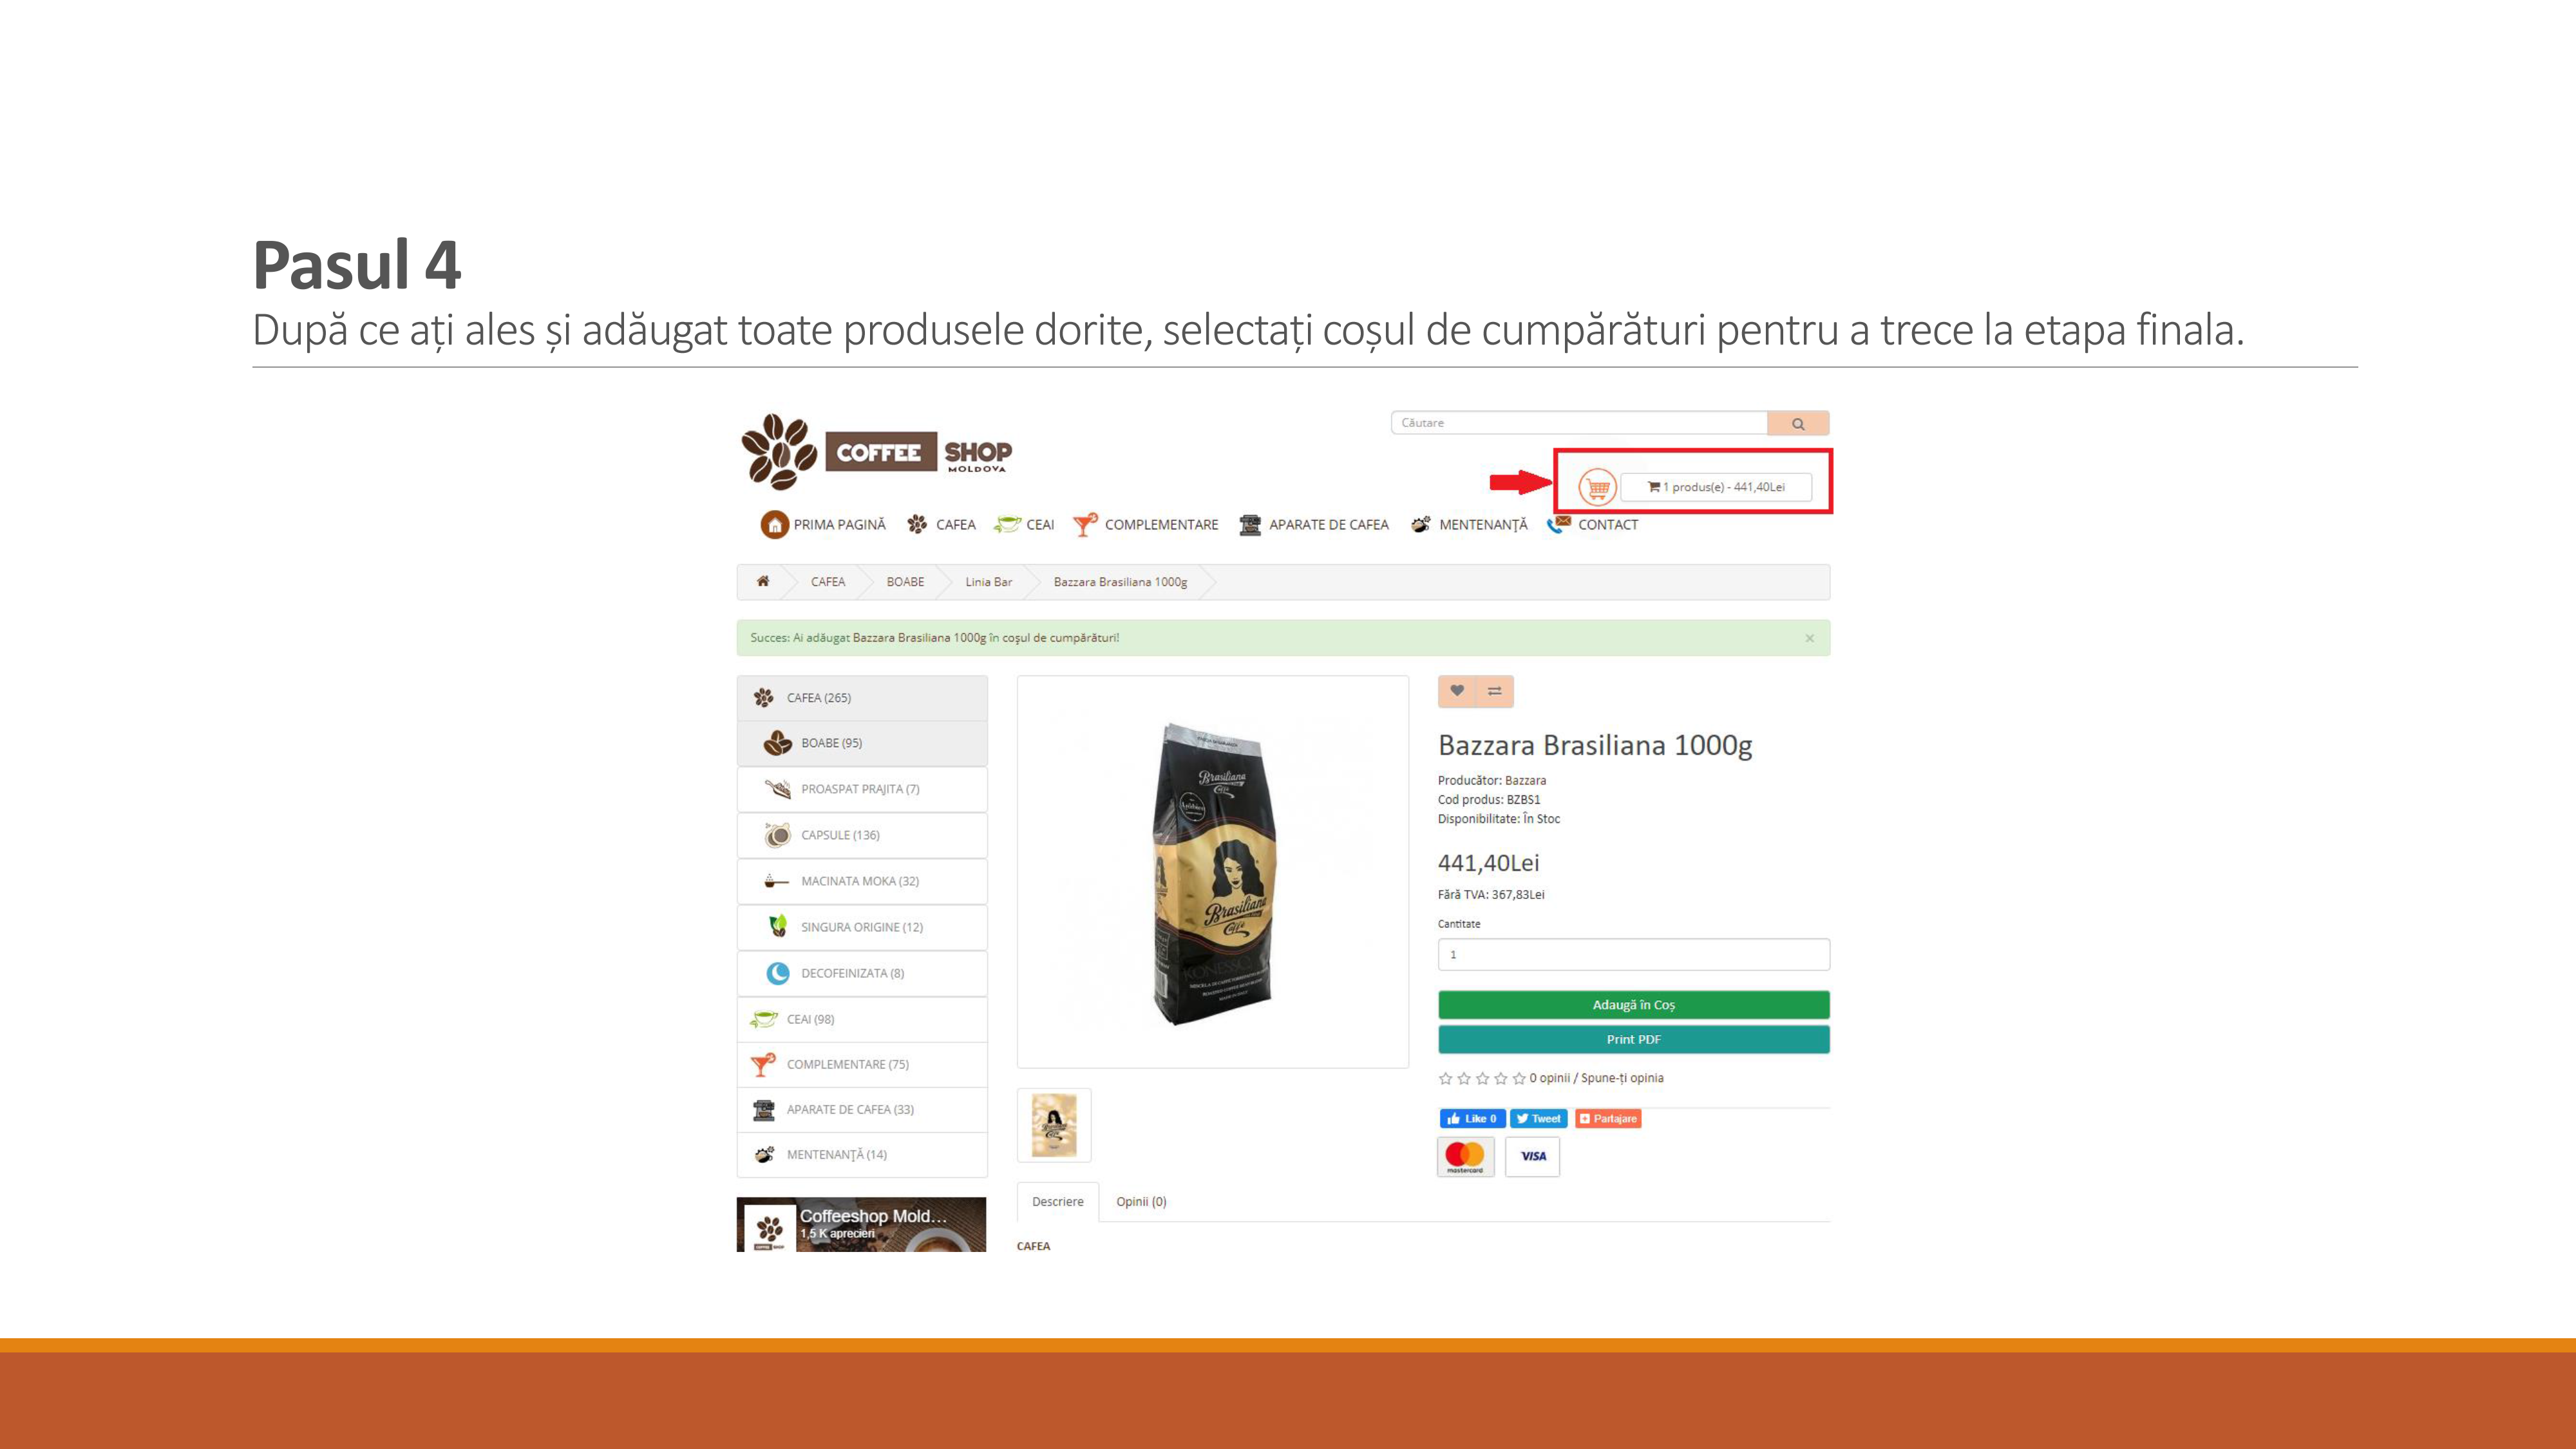Click the Print PDF button
The image size is (2576, 1449).
click(1634, 1040)
